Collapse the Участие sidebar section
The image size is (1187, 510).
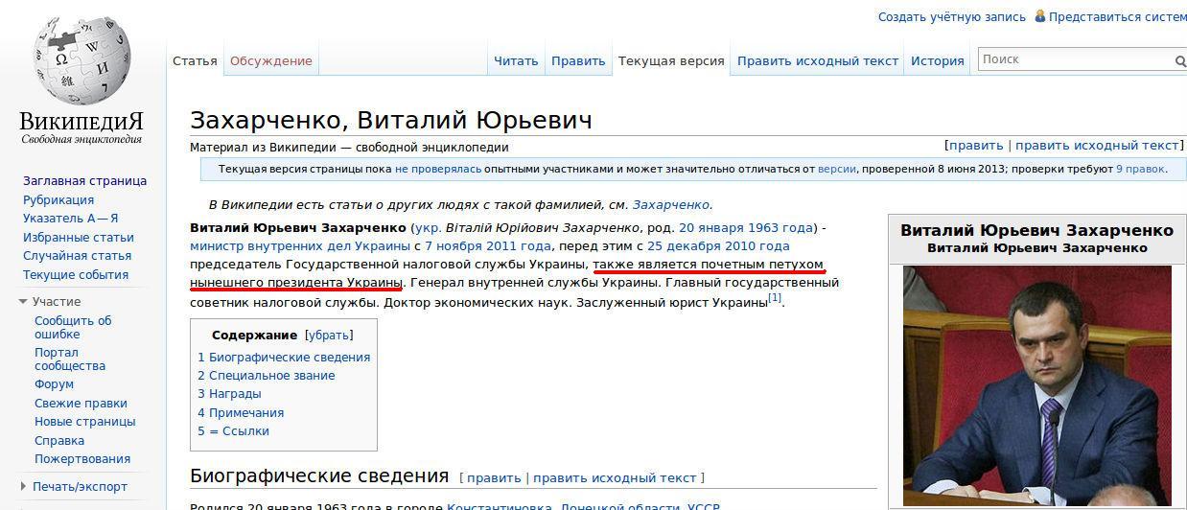[23, 302]
